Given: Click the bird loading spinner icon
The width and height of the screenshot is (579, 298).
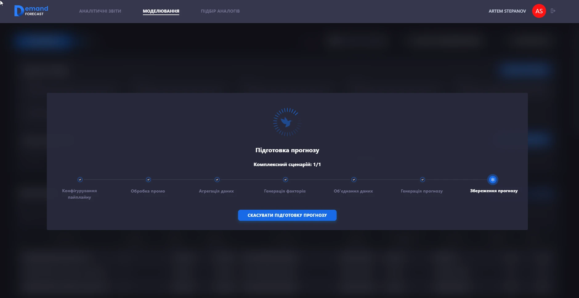Looking at the screenshot, I should coord(287,122).
